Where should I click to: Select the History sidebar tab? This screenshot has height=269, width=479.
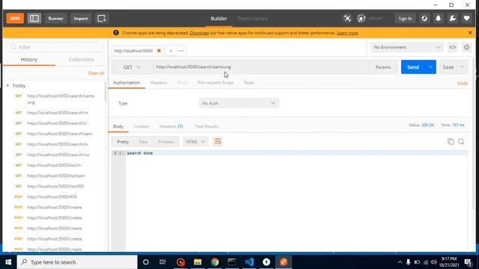tap(29, 60)
